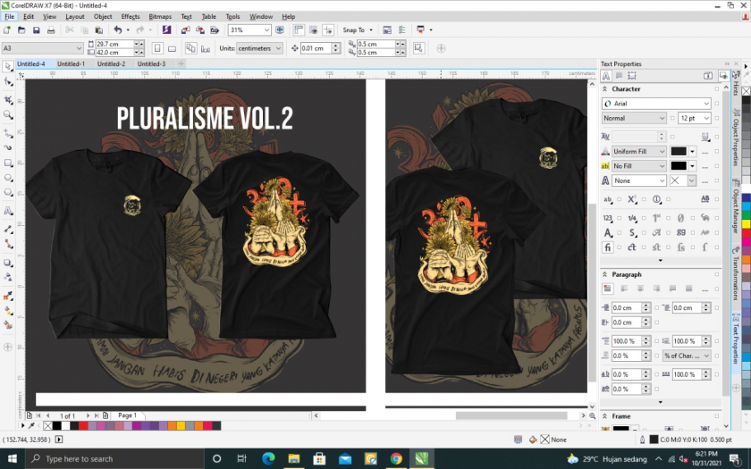Toggle all caps AB option

705,199
